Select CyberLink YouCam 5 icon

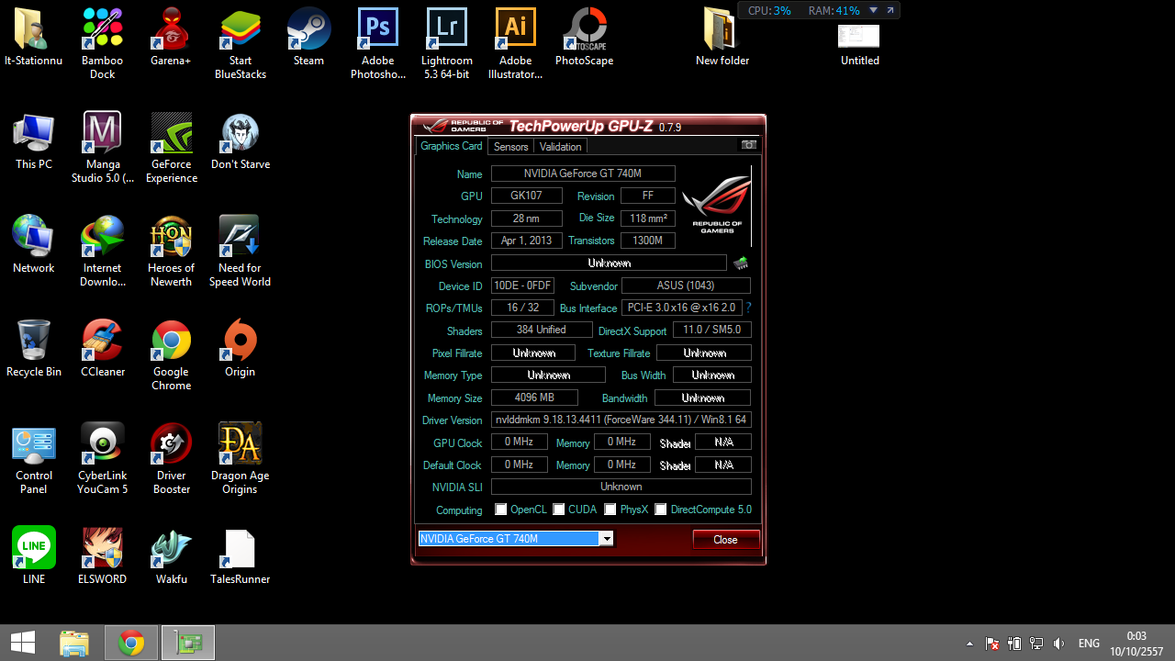pyautogui.click(x=102, y=459)
